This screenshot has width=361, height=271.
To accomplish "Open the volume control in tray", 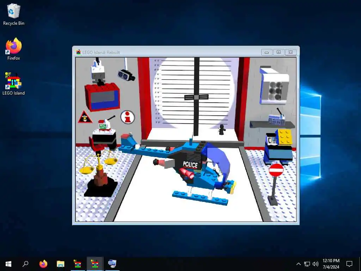I will tap(316, 264).
